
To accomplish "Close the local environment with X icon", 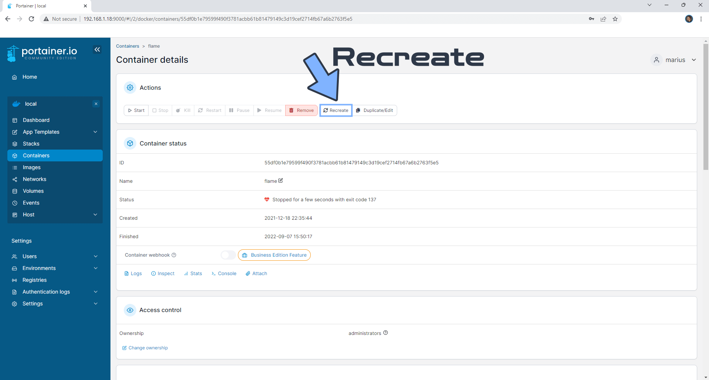I will tap(96, 104).
